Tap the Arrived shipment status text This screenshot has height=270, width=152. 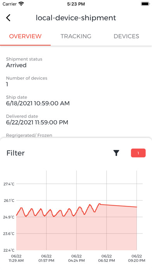(16, 65)
